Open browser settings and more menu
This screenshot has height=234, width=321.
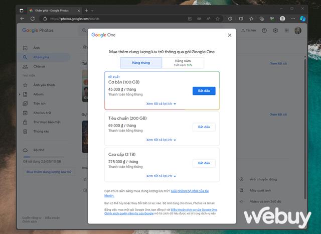click(293, 19)
